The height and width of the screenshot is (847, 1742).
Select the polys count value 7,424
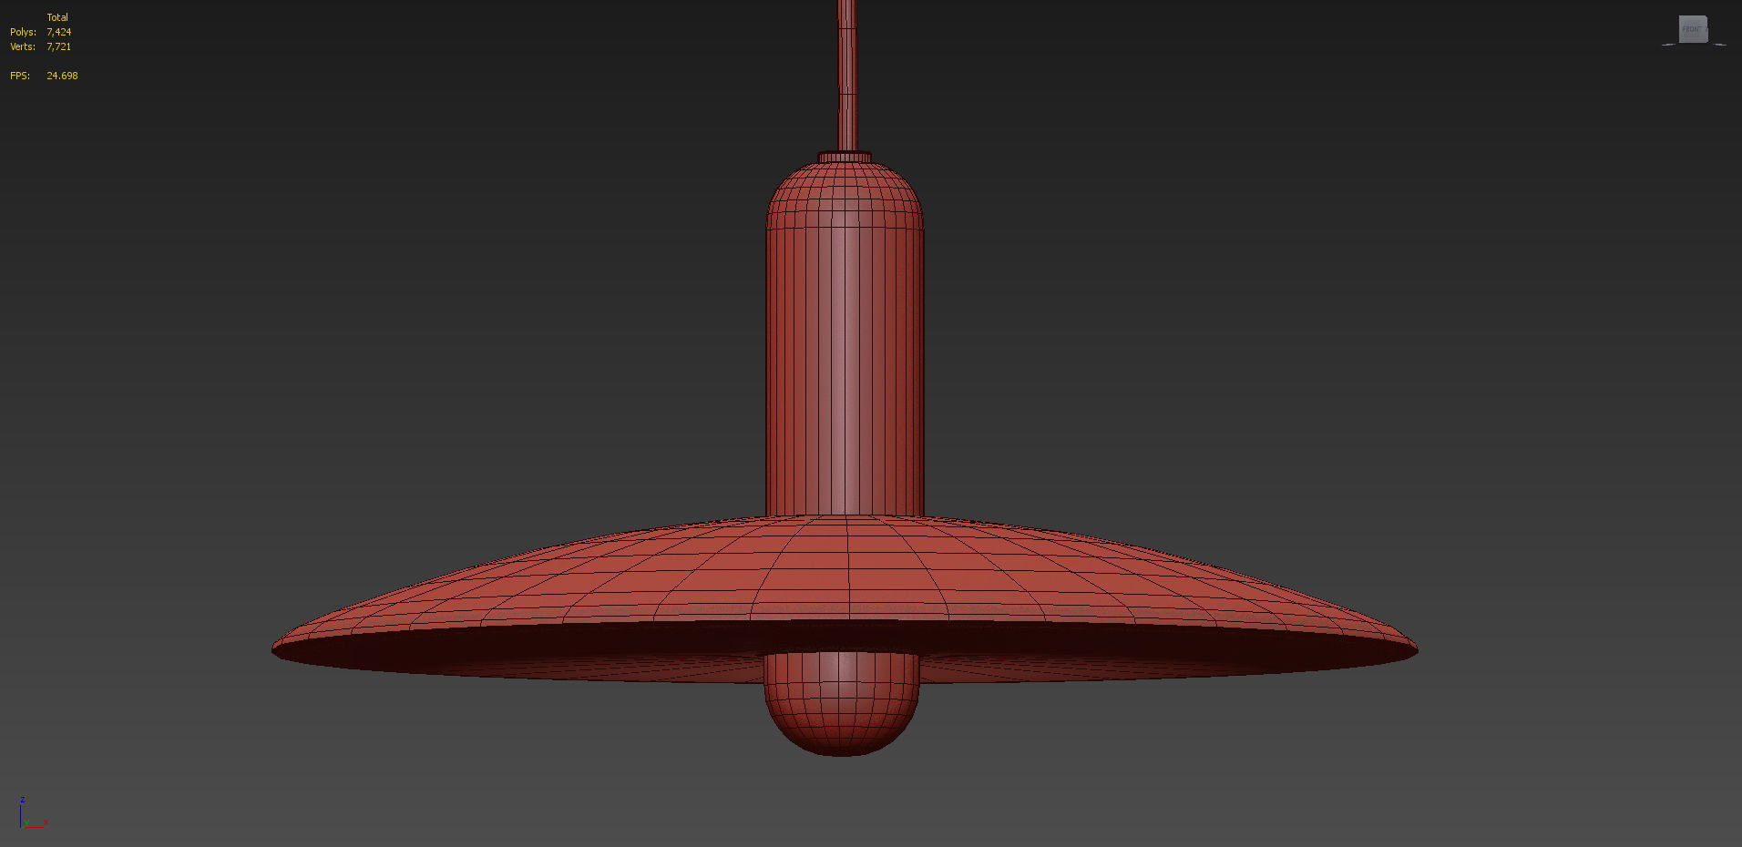pyautogui.click(x=59, y=32)
